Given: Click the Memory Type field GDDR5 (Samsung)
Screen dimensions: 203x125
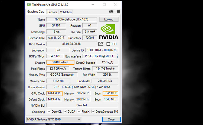Looking at the screenshot, I should (62, 75).
